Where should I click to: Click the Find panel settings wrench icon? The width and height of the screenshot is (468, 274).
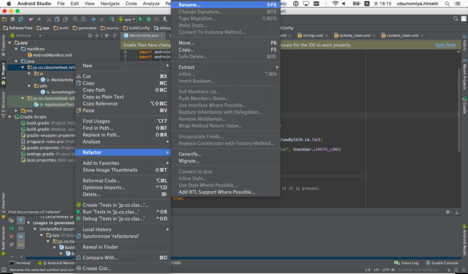11,220
